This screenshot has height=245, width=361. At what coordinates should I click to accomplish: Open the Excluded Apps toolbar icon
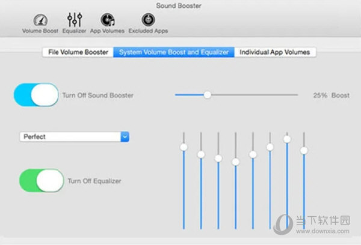pyautogui.click(x=148, y=23)
